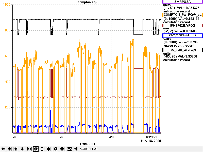This screenshot has height=152, width=203.
Task: Click the VAL=0.153135 reading
Action: coord(189,18)
